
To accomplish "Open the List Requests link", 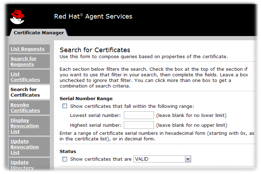I will (x=27, y=49).
